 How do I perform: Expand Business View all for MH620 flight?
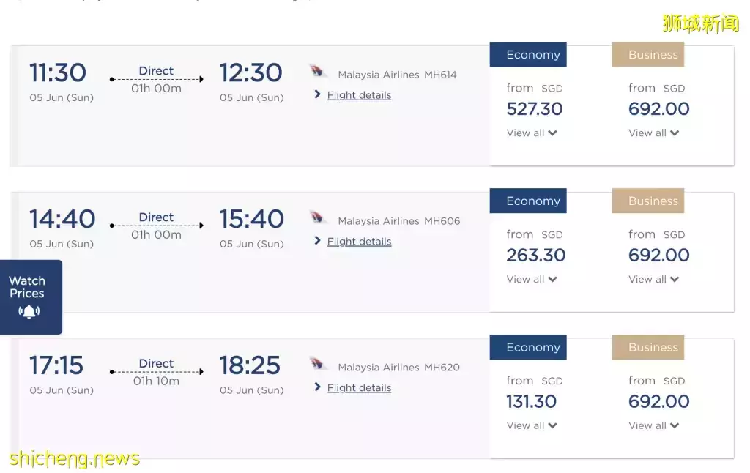click(x=653, y=426)
